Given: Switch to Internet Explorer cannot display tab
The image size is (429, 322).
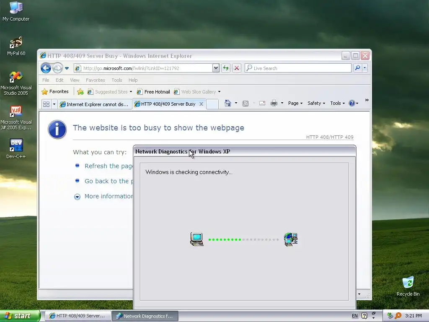Looking at the screenshot, I should pos(95,104).
